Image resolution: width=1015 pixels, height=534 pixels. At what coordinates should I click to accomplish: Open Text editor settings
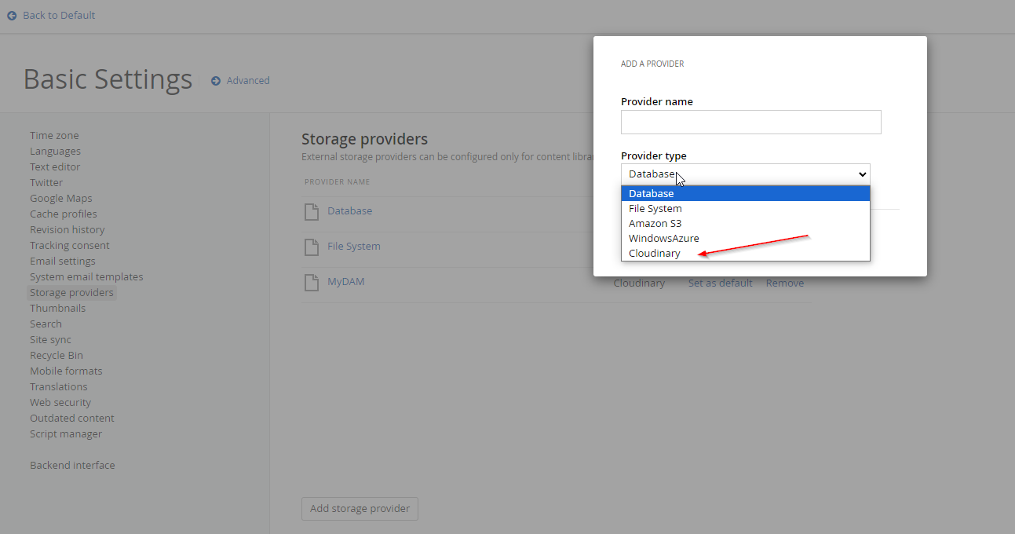55,167
